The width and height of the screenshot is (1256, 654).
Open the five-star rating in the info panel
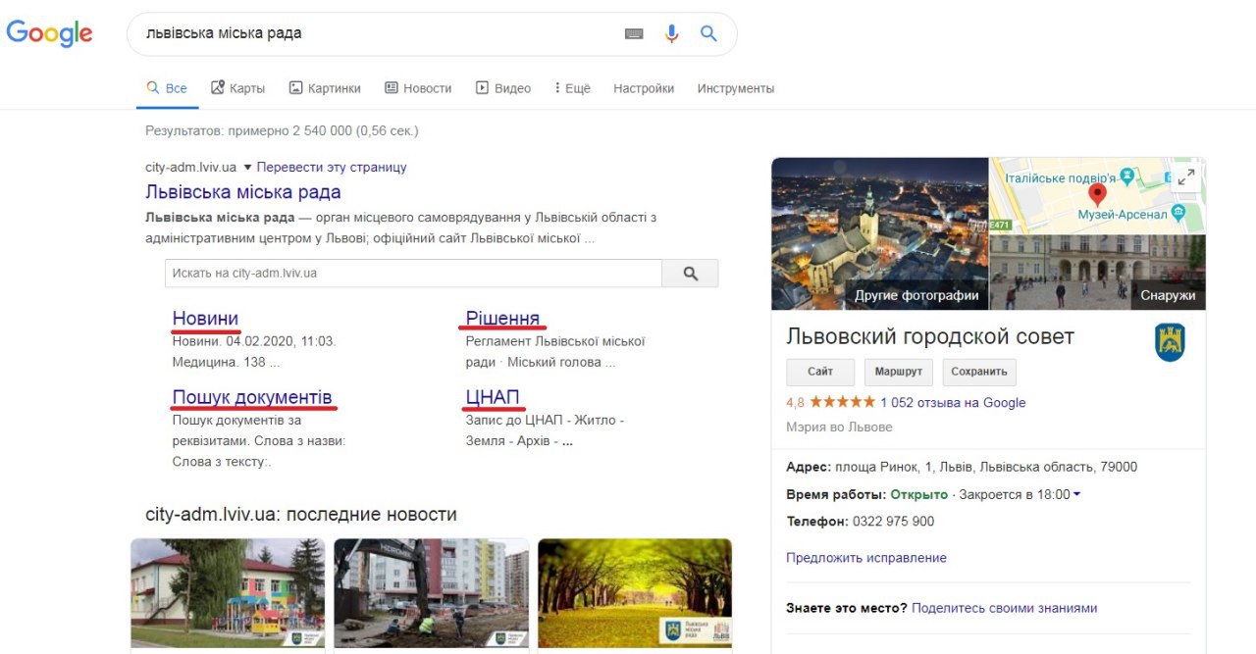[x=842, y=402]
